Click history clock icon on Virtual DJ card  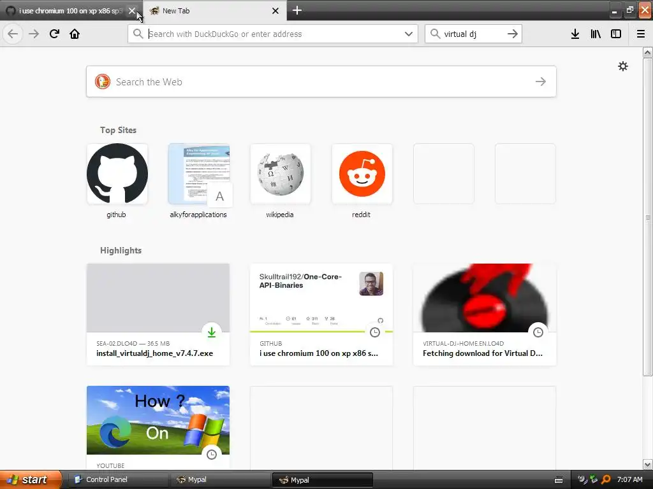pyautogui.click(x=538, y=332)
